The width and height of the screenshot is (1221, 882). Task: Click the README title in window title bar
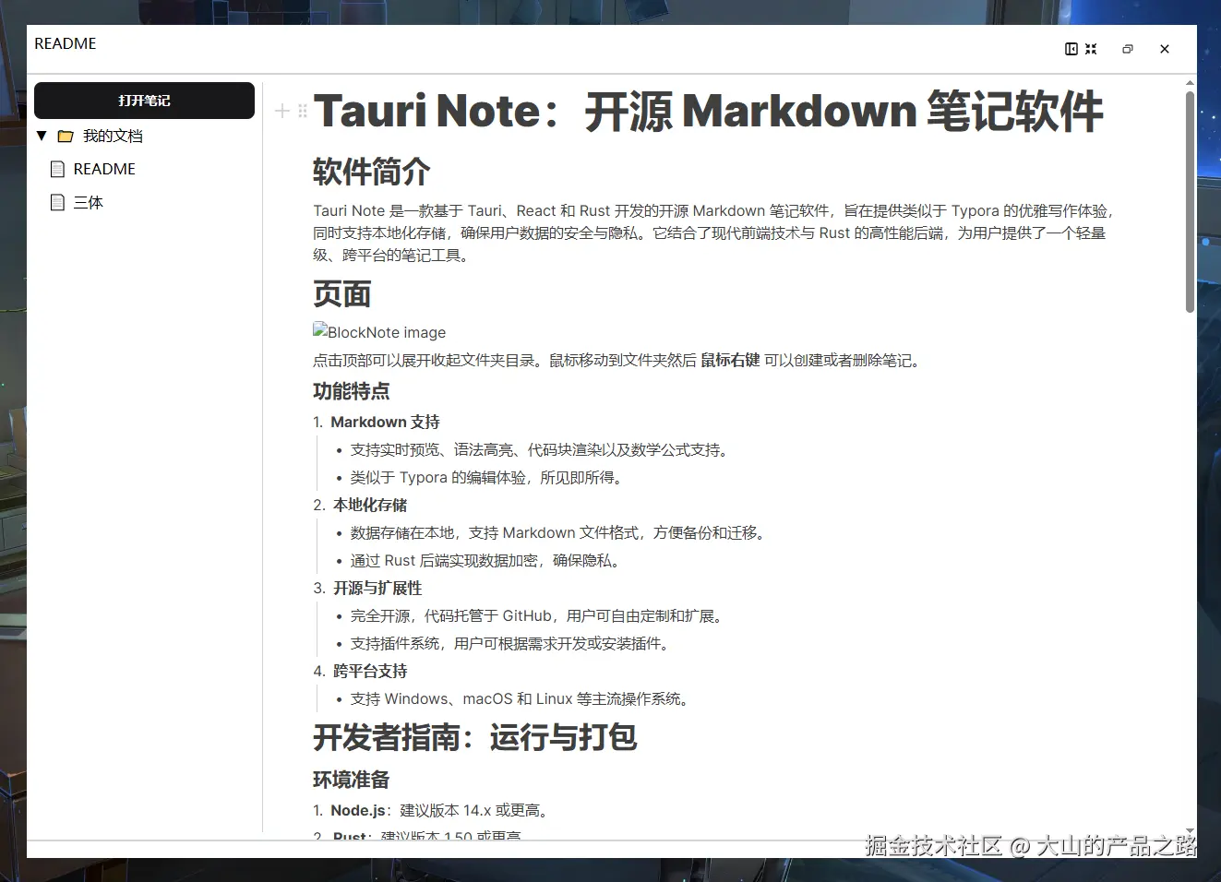(66, 43)
